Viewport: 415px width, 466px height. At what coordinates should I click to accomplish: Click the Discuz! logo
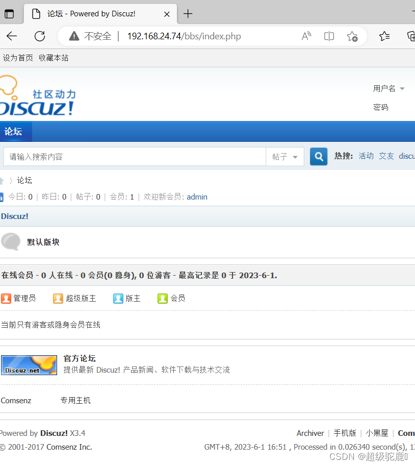[x=37, y=95]
